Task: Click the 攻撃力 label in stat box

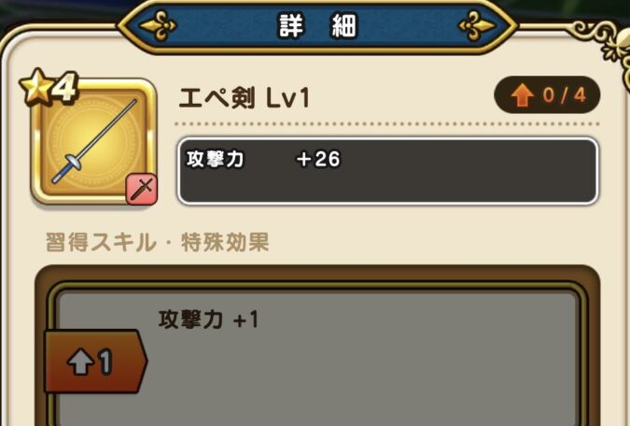Action: coord(215,159)
